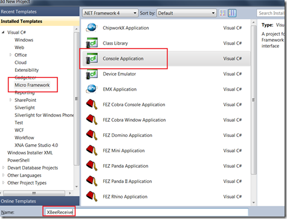Click the FEZ Cobra Console Application fez icon
This screenshot has height=219, width=287.
point(92,104)
